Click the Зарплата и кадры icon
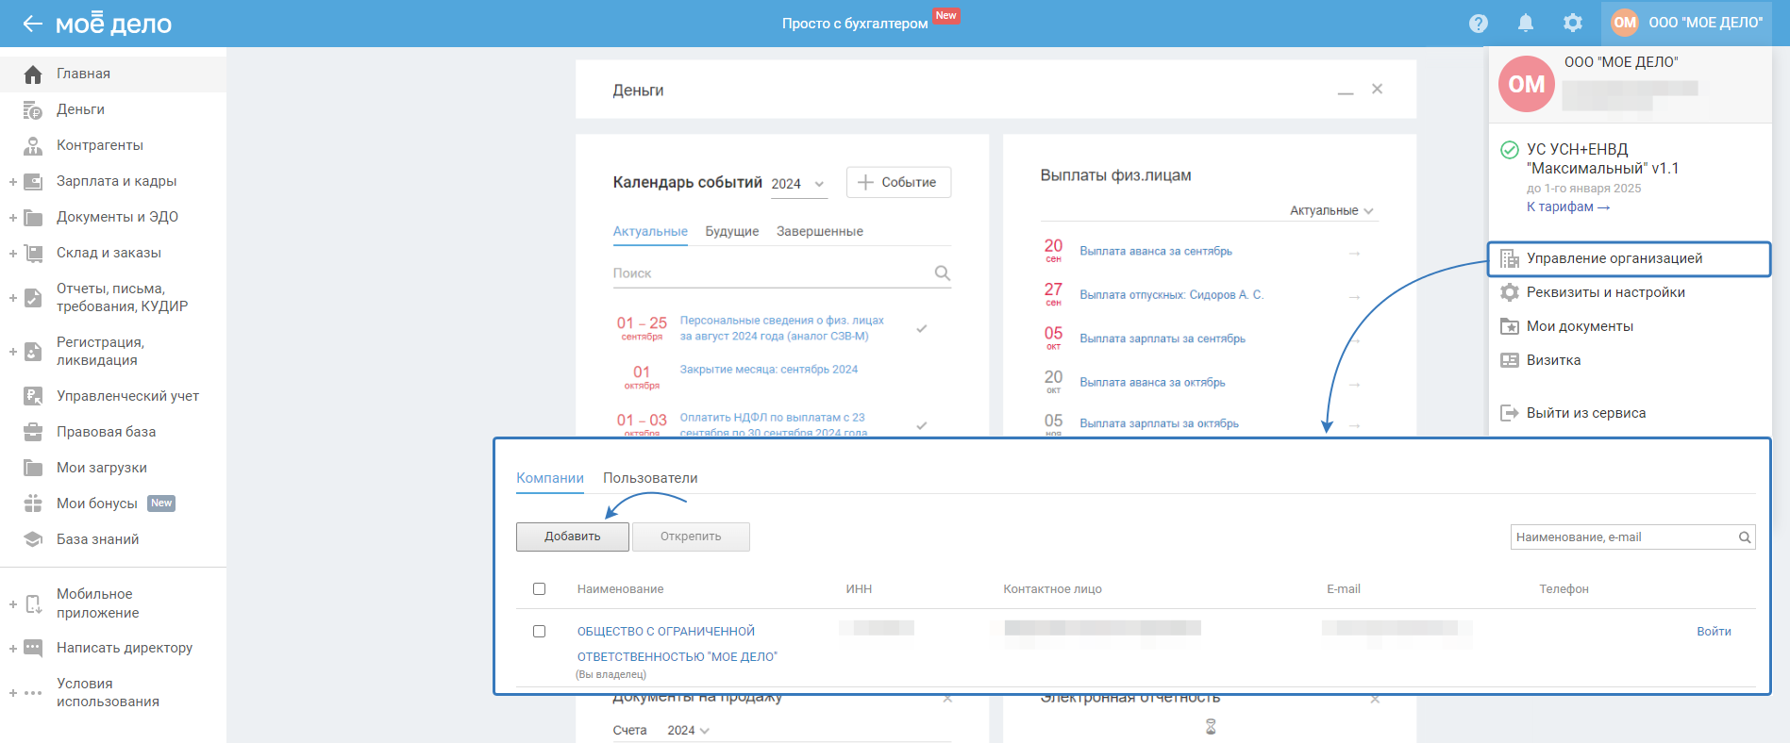This screenshot has height=743, width=1790. 33,182
